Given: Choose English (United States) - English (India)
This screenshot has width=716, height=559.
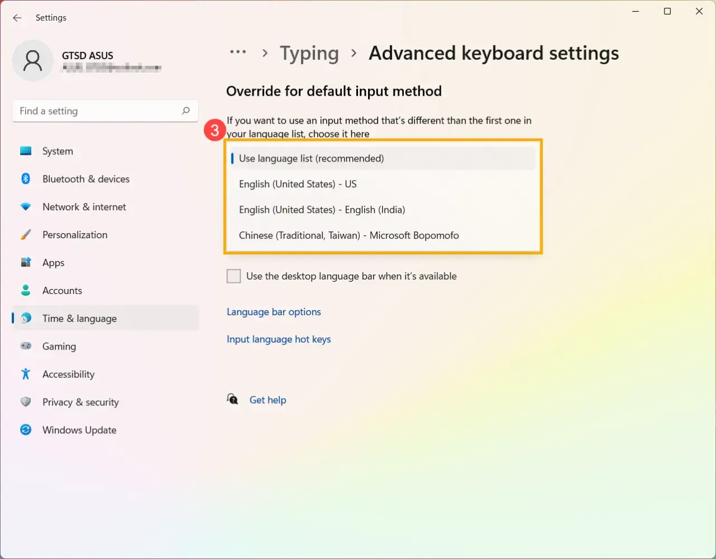Looking at the screenshot, I should [383, 210].
